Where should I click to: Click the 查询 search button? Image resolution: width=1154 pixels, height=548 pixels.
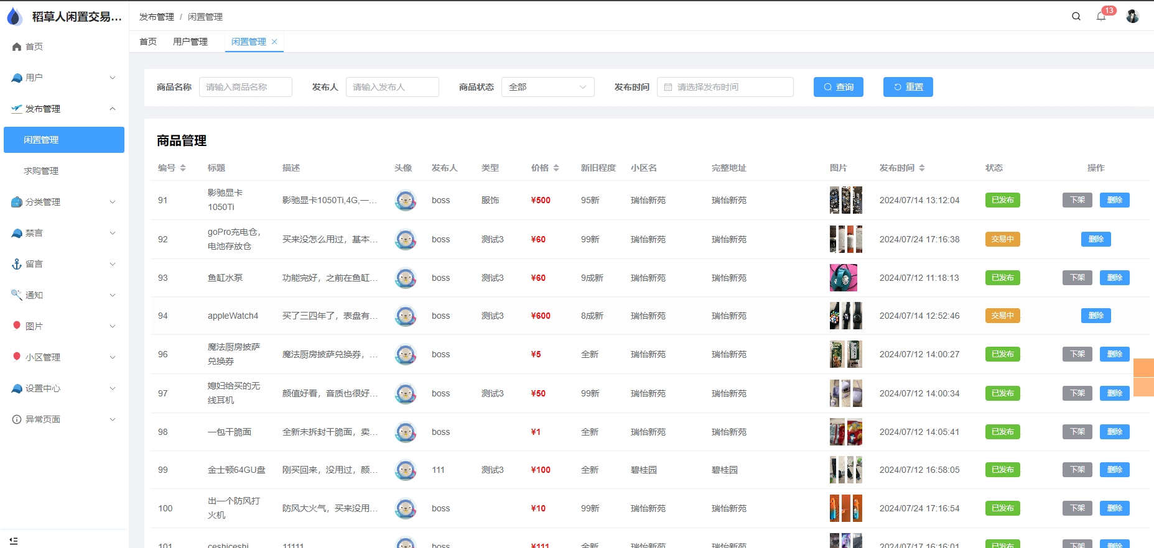839,87
